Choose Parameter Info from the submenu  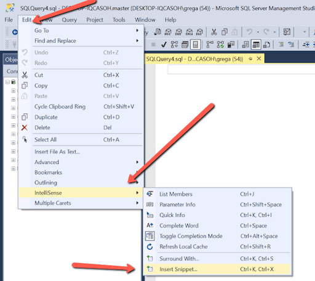coord(217,205)
